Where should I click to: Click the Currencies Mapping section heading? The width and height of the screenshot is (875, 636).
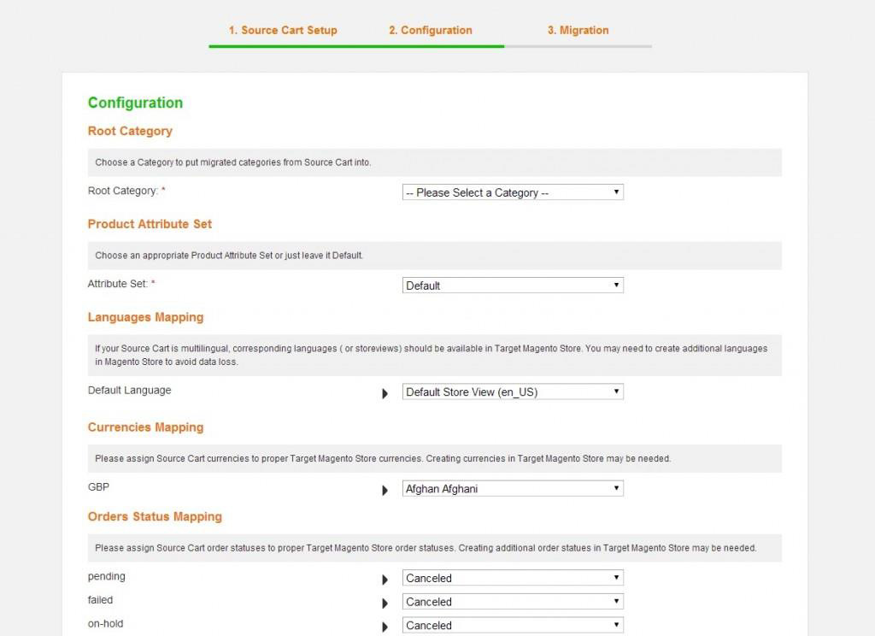tap(145, 427)
